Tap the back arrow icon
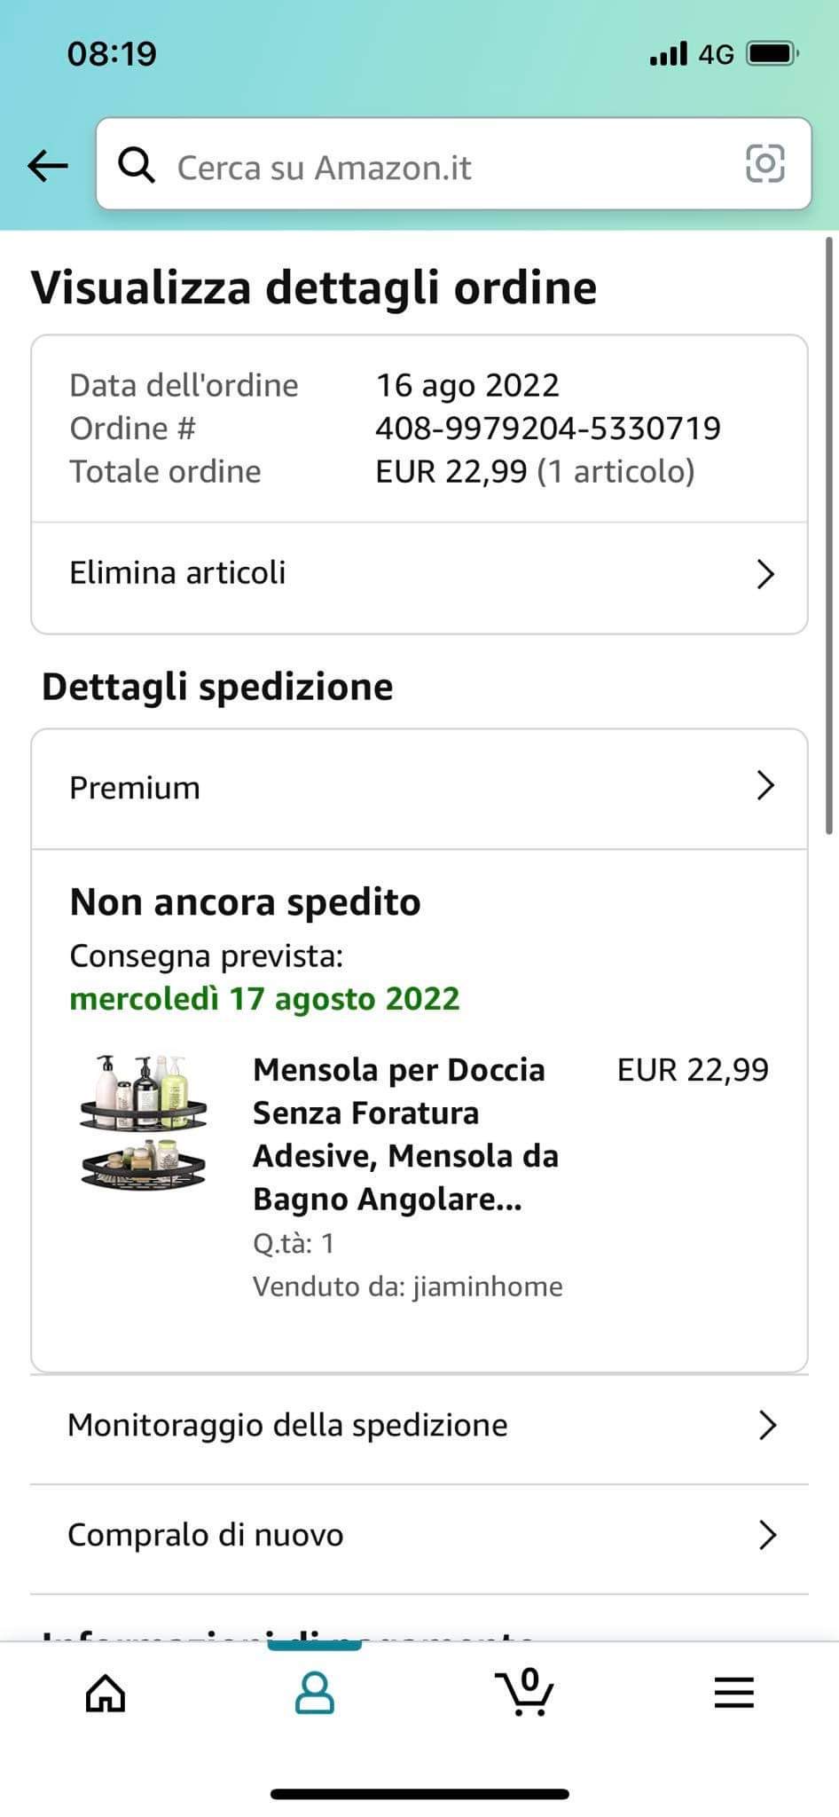This screenshot has height=1817, width=839. [48, 165]
